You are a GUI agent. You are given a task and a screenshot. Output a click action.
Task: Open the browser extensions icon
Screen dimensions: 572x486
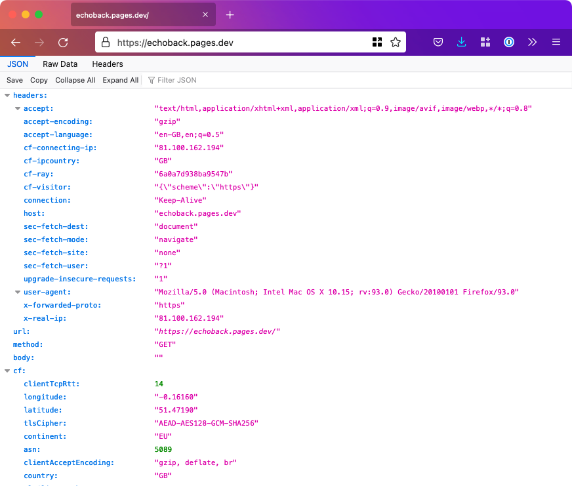(485, 41)
